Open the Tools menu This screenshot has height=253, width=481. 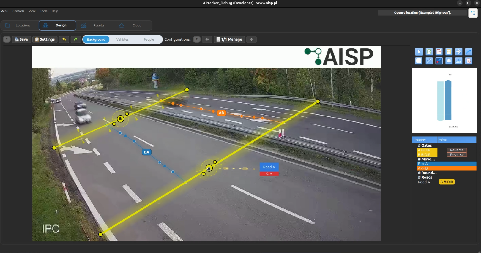click(44, 11)
